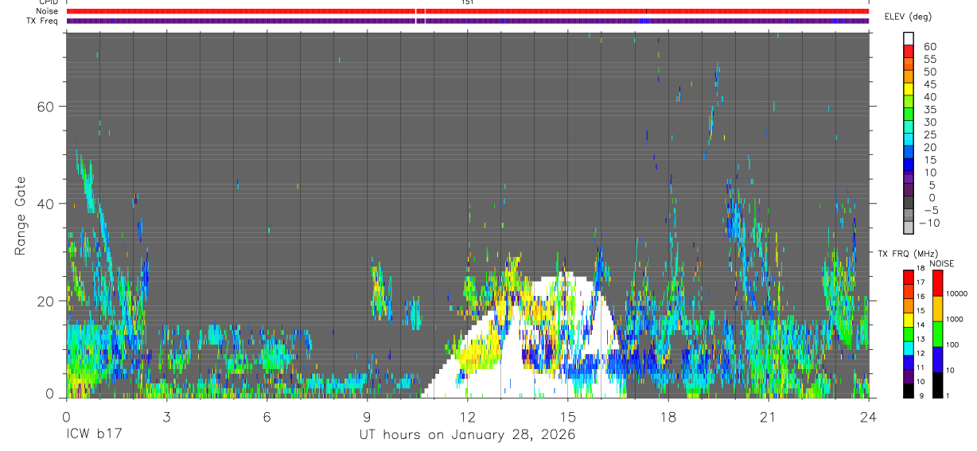This screenshot has height=451, width=977.
Task: Click the red top segment of NOISE bar
Action: pyautogui.click(x=937, y=283)
